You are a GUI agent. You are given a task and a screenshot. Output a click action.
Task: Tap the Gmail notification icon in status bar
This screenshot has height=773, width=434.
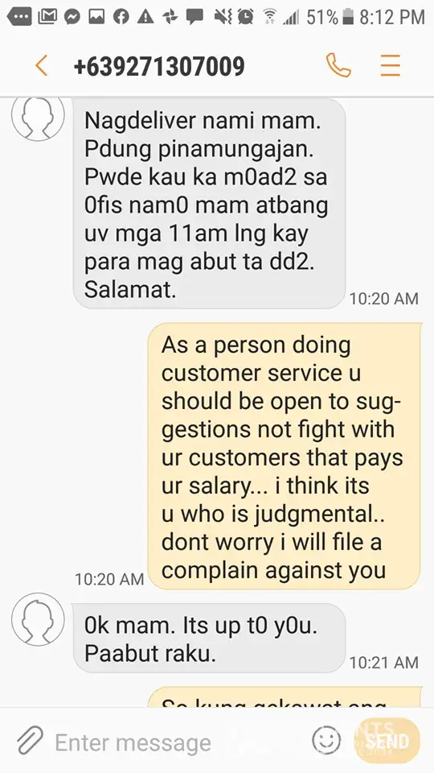coord(47,17)
